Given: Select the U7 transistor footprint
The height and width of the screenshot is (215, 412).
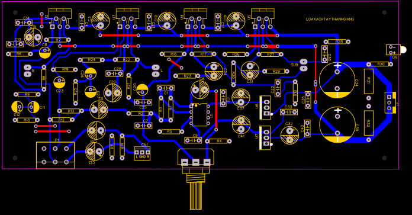Looking at the screenshot, I should coord(265,138).
